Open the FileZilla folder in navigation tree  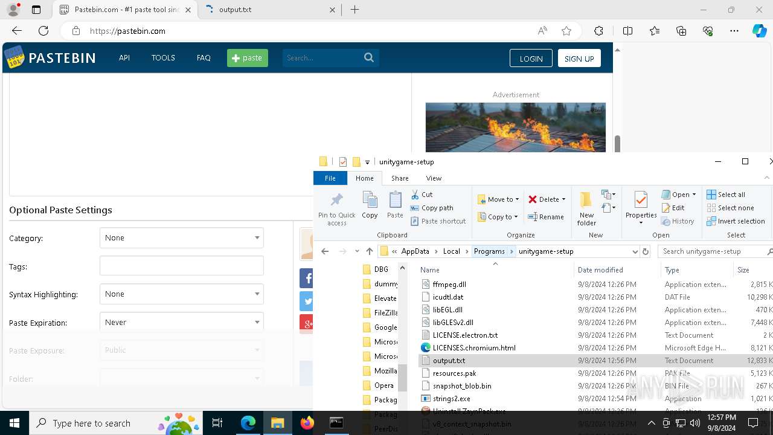pyautogui.click(x=379, y=313)
